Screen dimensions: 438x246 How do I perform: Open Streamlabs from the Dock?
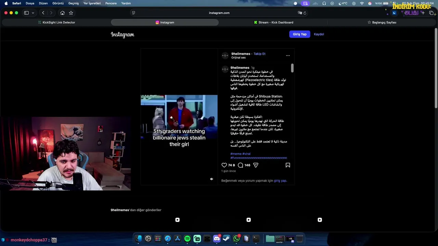click(197, 239)
